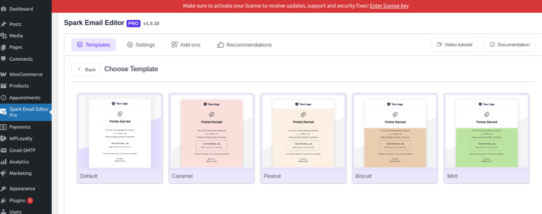This screenshot has width=542, height=214.
Task: Click the Spark Email Editor Pro icon
Action: click(4, 112)
